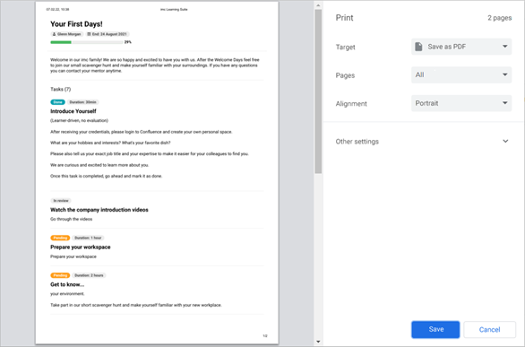Click the Duration: 2 hours tag
The height and width of the screenshot is (347, 525).
pyautogui.click(x=89, y=275)
